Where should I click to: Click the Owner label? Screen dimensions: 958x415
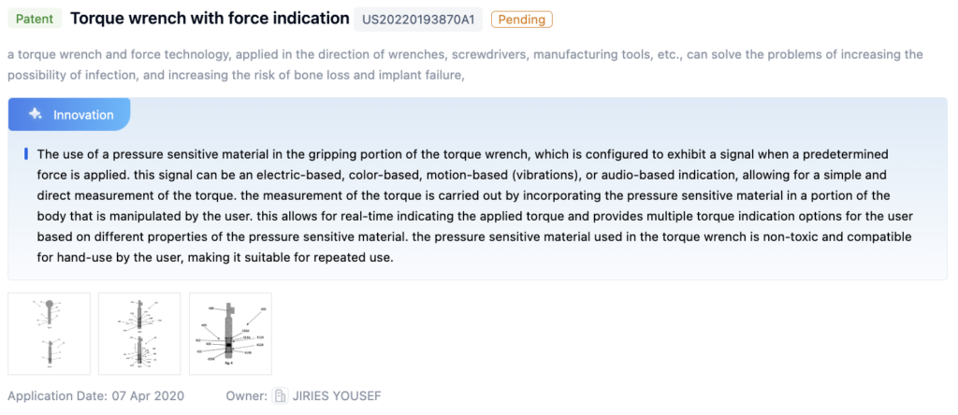coord(246,396)
